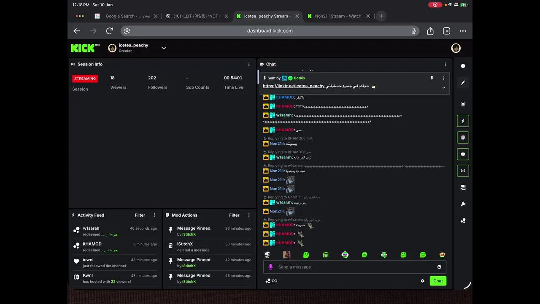Screen dimensions: 540x304
Task: Open the browser three-dot more menu
Action: coord(463,31)
